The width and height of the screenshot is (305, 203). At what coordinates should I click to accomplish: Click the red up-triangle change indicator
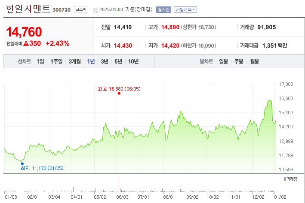point(26,43)
